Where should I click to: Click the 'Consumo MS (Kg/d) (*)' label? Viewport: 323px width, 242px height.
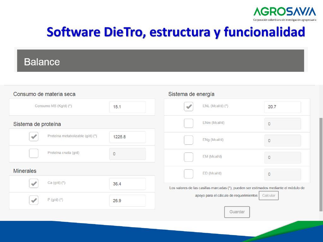coord(53,106)
